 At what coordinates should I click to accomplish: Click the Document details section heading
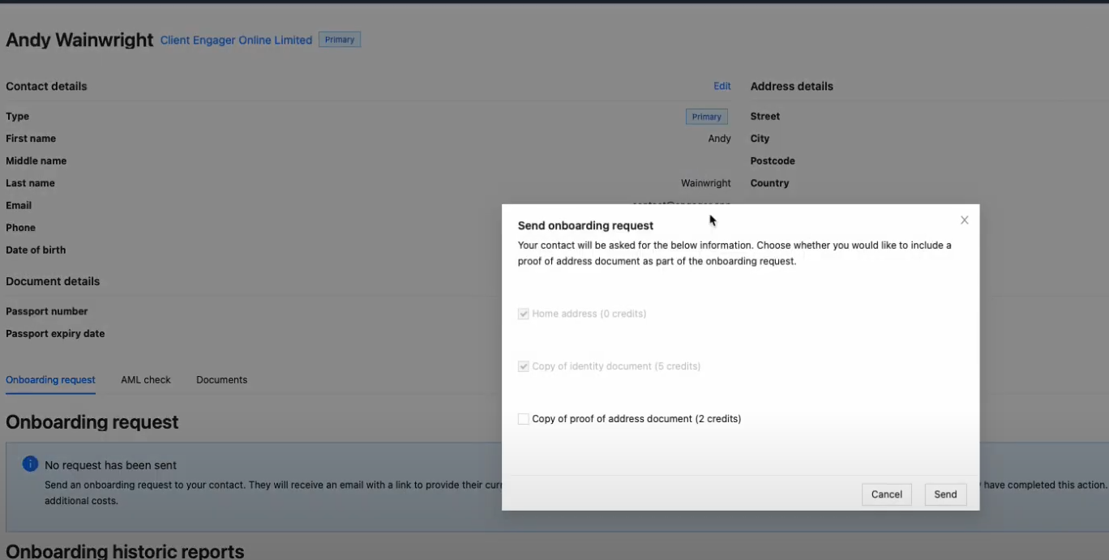pos(53,281)
